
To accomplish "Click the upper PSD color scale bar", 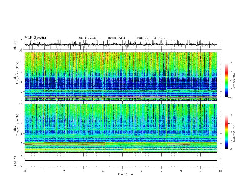I will pyautogui.click(x=226, y=80).
